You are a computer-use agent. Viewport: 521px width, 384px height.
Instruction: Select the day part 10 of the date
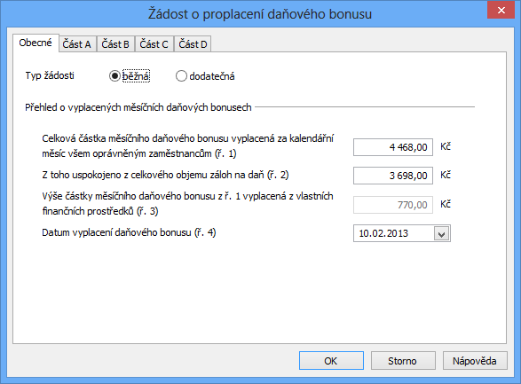363,233
